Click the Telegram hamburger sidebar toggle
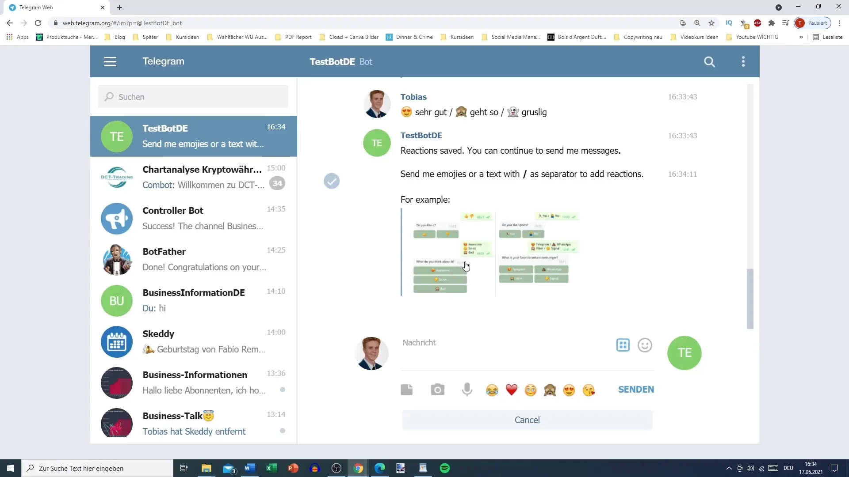849x477 pixels. coord(110,61)
